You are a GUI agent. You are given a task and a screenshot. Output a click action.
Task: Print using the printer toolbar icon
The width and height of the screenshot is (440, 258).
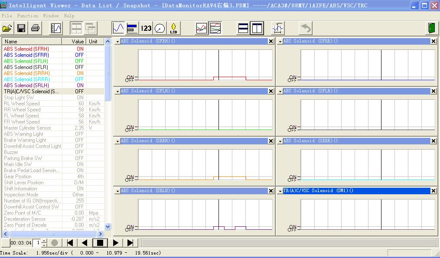36,28
